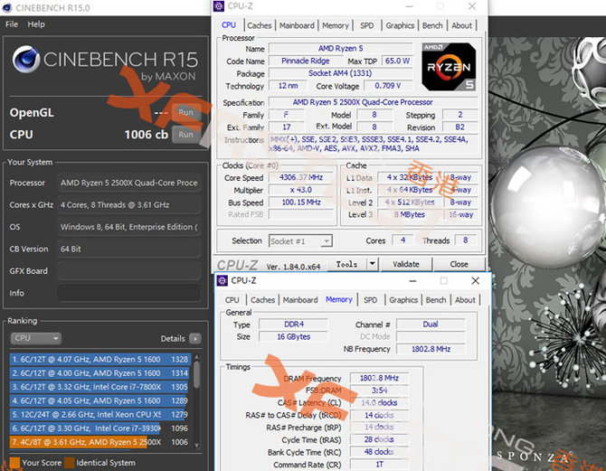Click the Your Score orange legend swatch
The height and width of the screenshot is (471, 606).
point(14,463)
